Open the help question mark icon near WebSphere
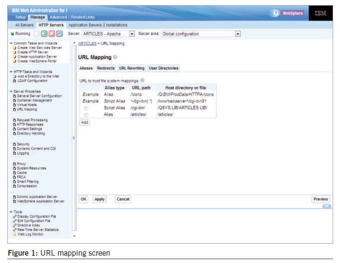 (x=276, y=13)
